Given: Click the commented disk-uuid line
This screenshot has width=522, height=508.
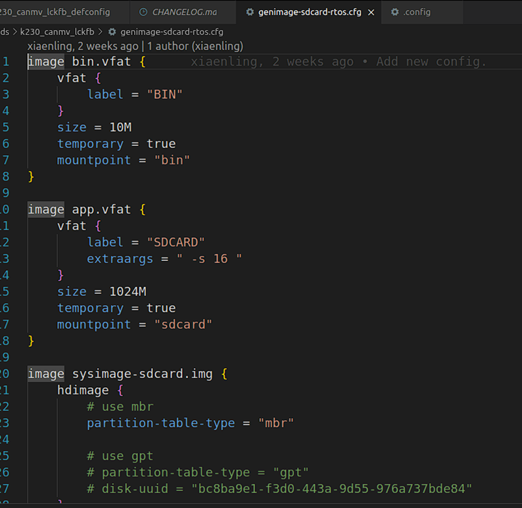Looking at the screenshot, I should click(x=279, y=489).
